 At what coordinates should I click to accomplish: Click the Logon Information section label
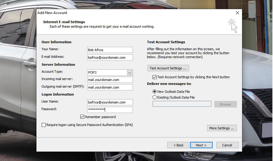[x=58, y=94]
